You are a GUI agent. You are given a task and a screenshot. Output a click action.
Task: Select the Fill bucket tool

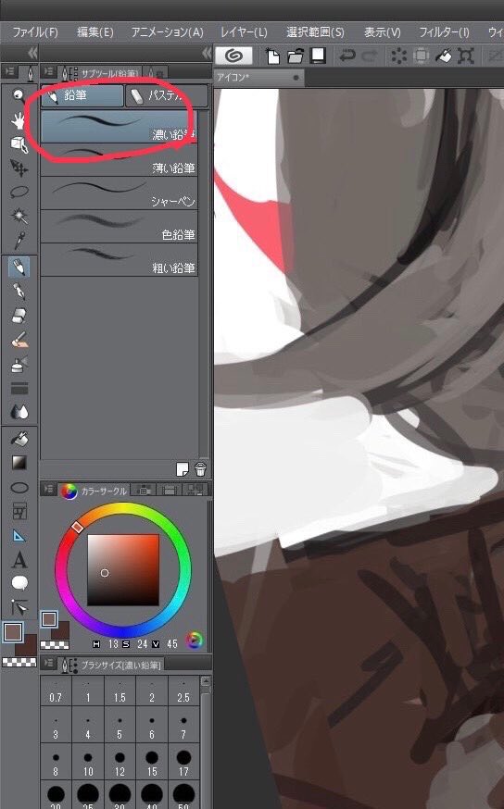coord(19,439)
